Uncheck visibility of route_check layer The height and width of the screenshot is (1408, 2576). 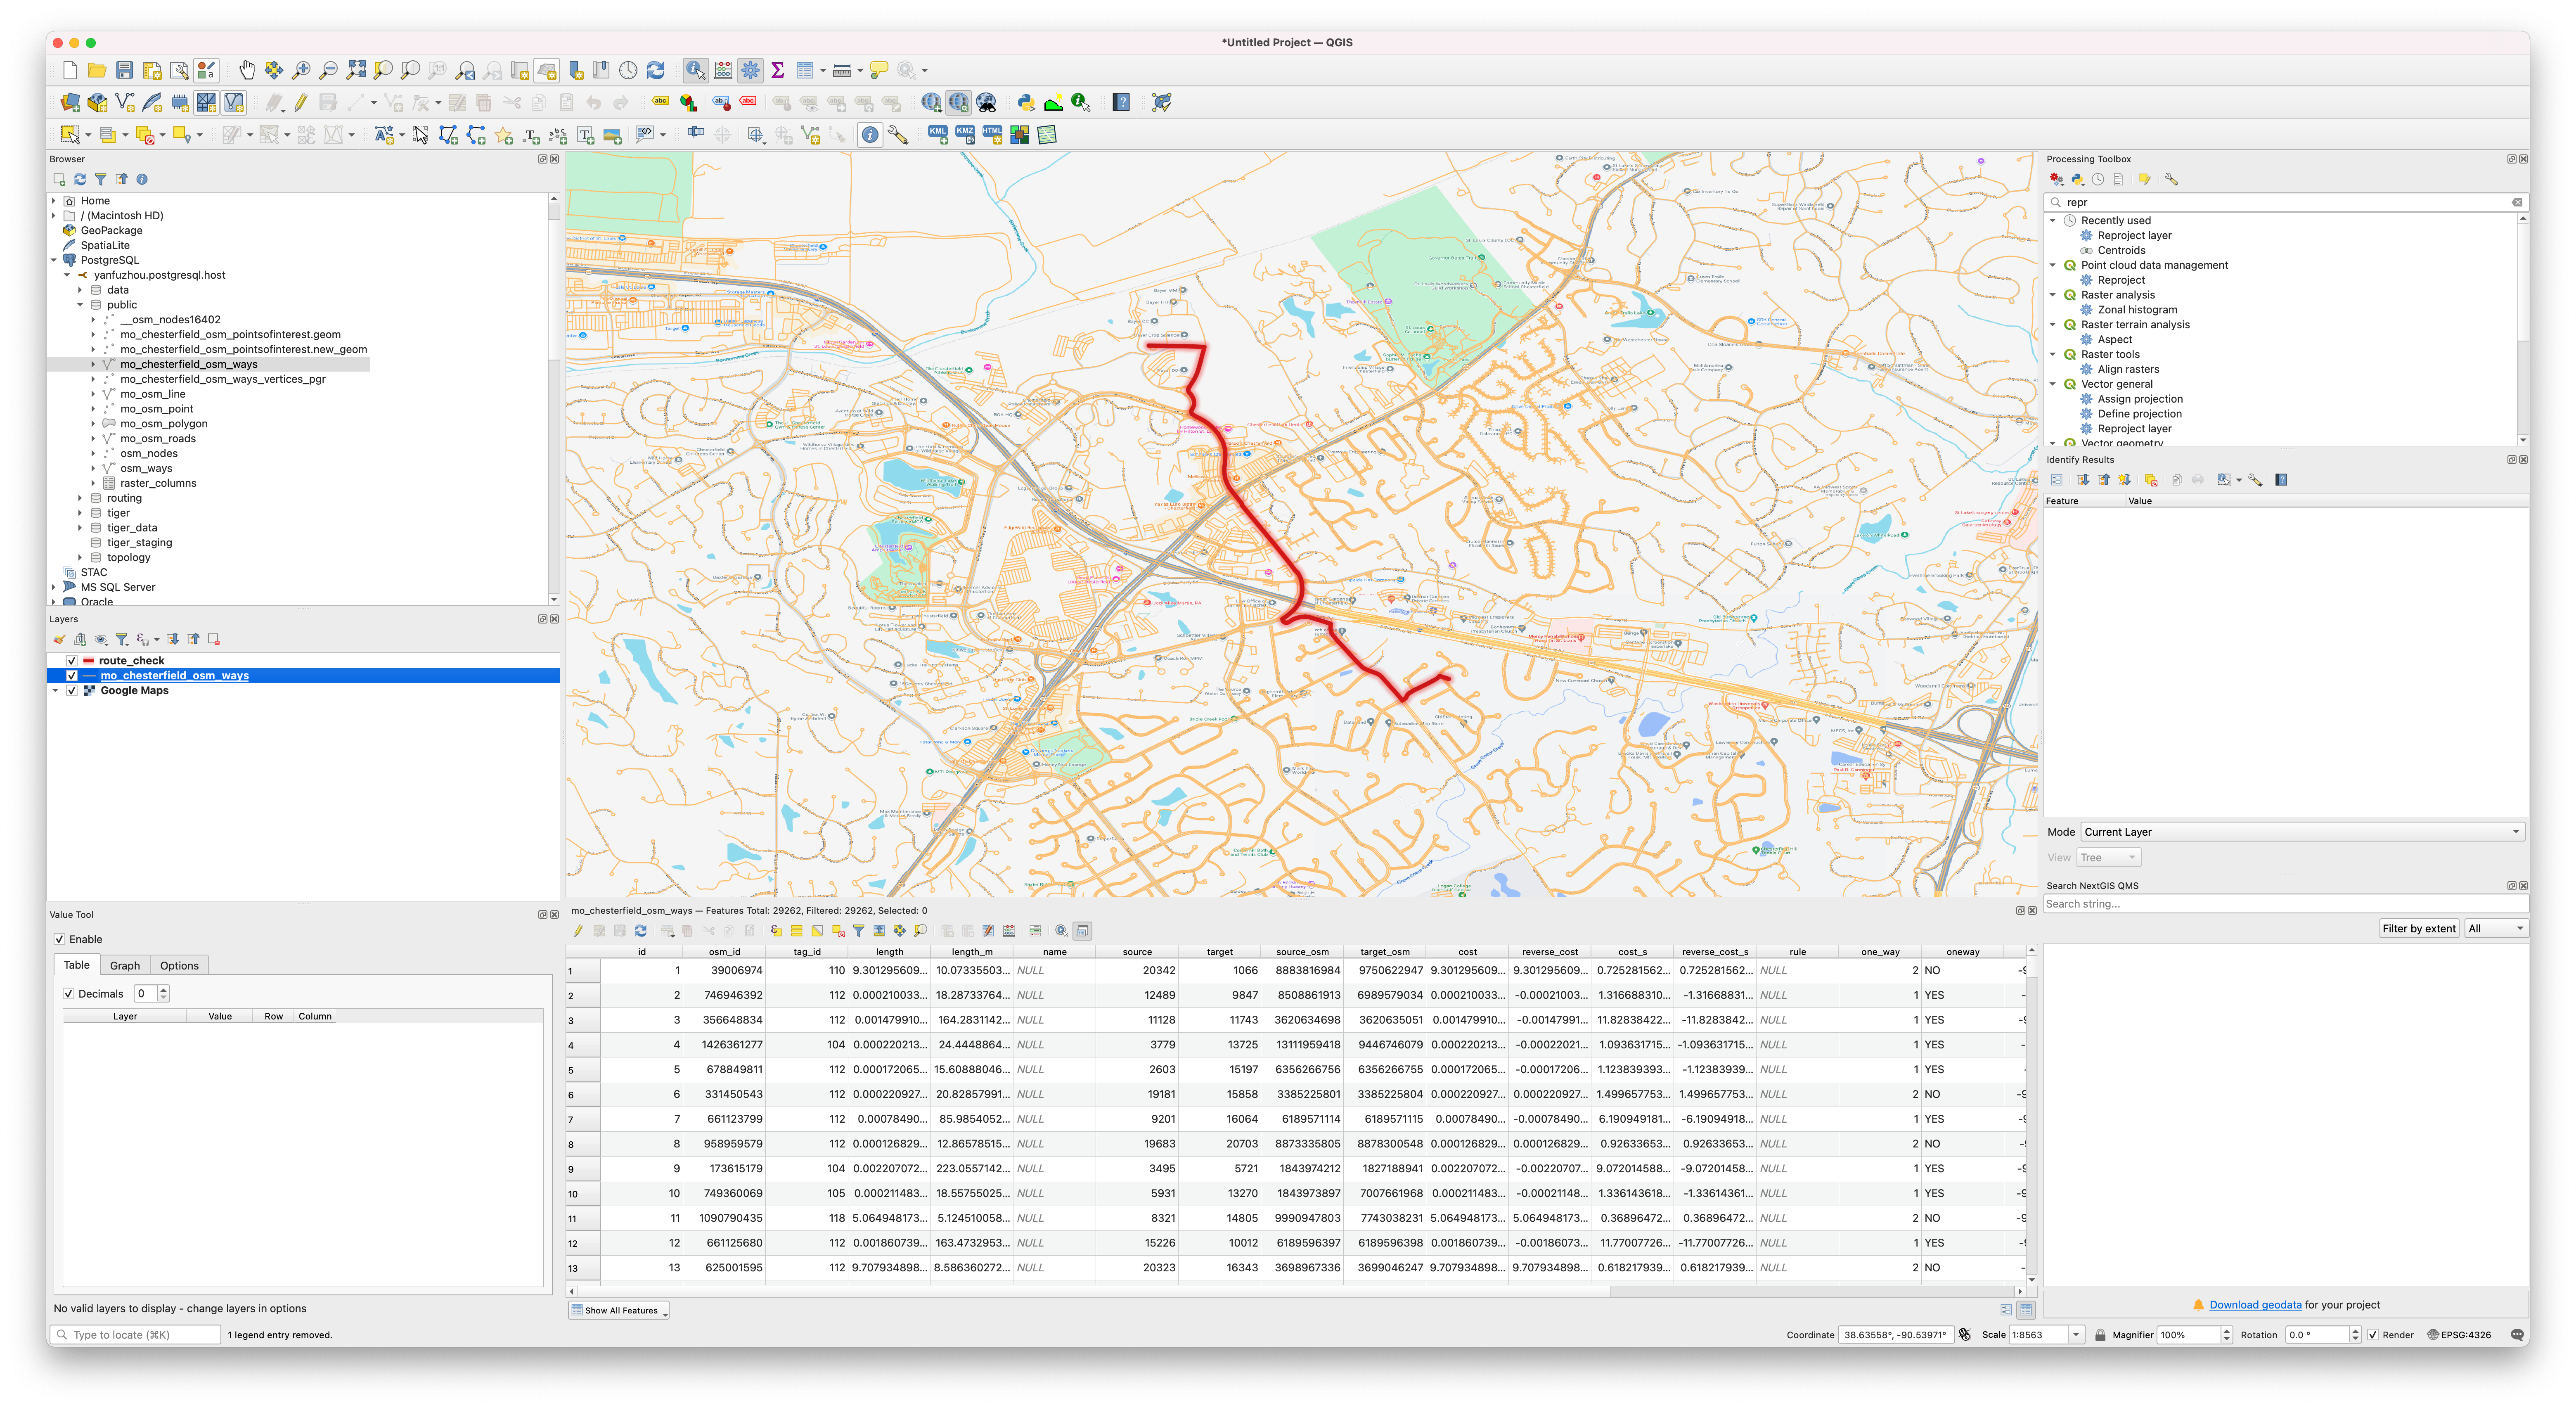click(x=71, y=660)
